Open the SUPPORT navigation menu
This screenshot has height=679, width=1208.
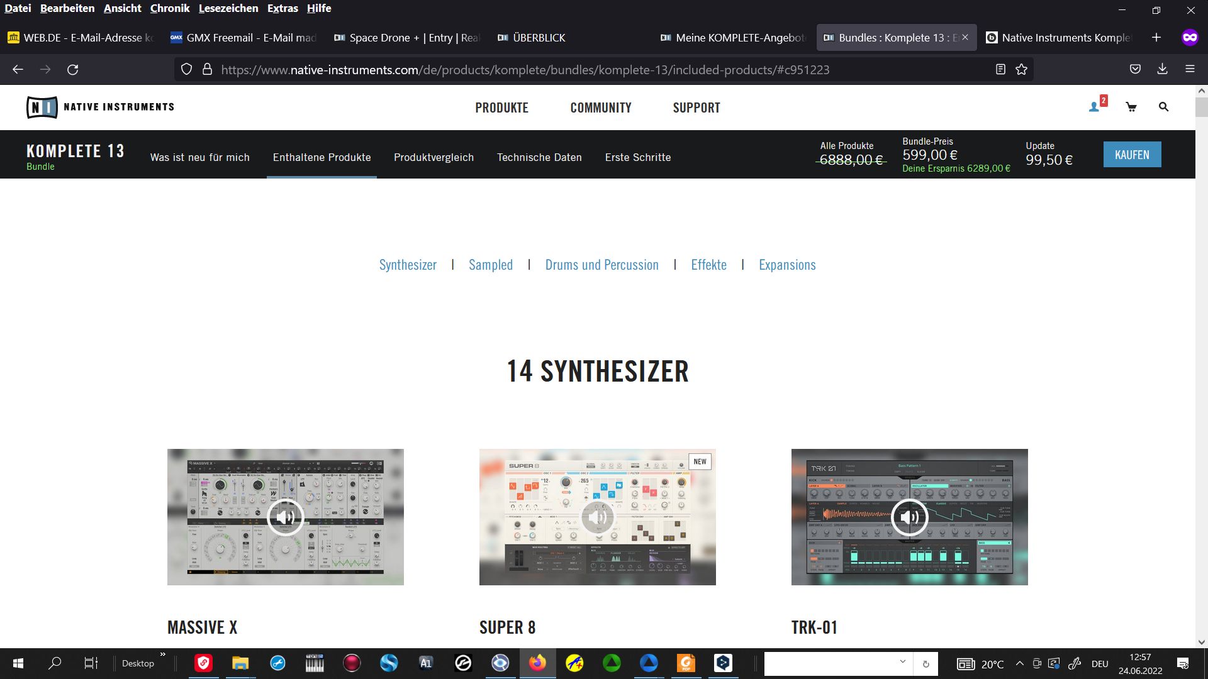(696, 108)
